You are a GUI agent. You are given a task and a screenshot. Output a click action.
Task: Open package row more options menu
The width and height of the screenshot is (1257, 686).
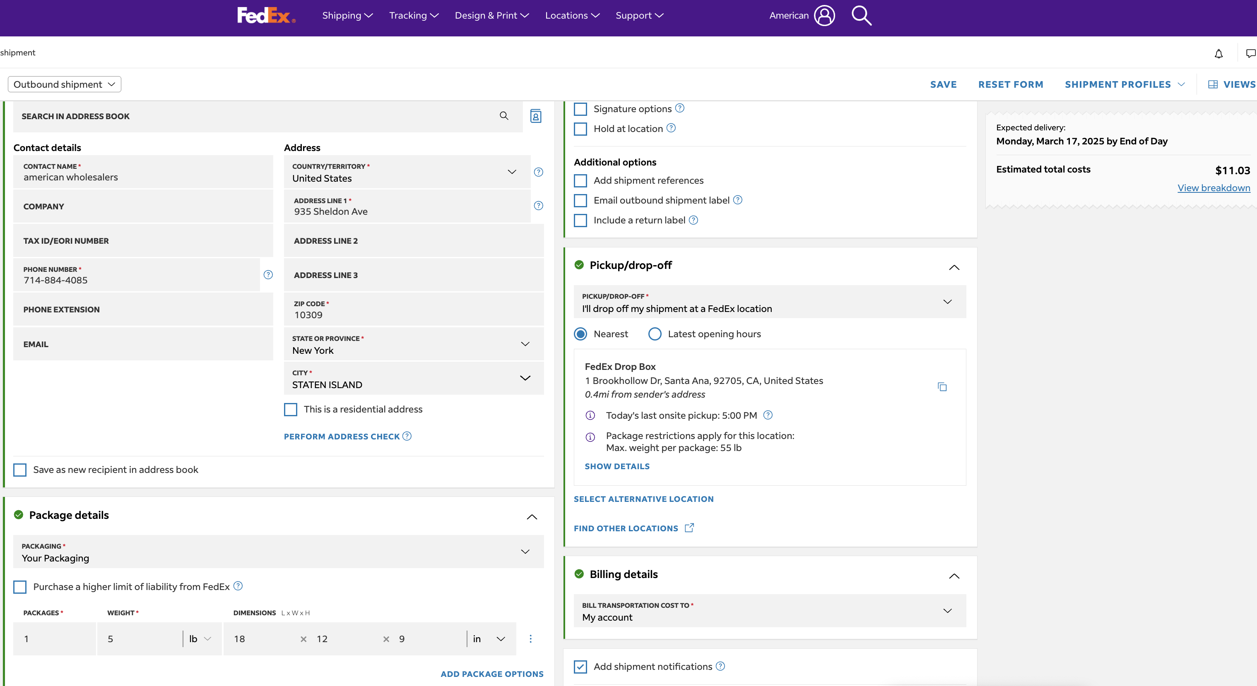point(530,639)
